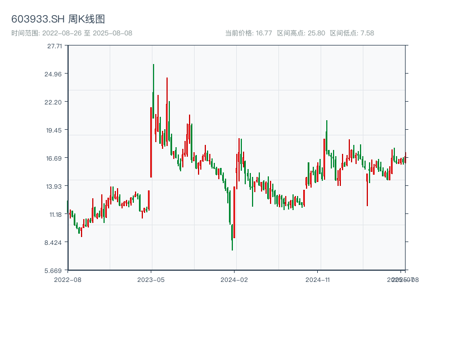This screenshot has width=450, height=337.
Task: Click the y-axis label 8.424
Action: click(x=53, y=243)
